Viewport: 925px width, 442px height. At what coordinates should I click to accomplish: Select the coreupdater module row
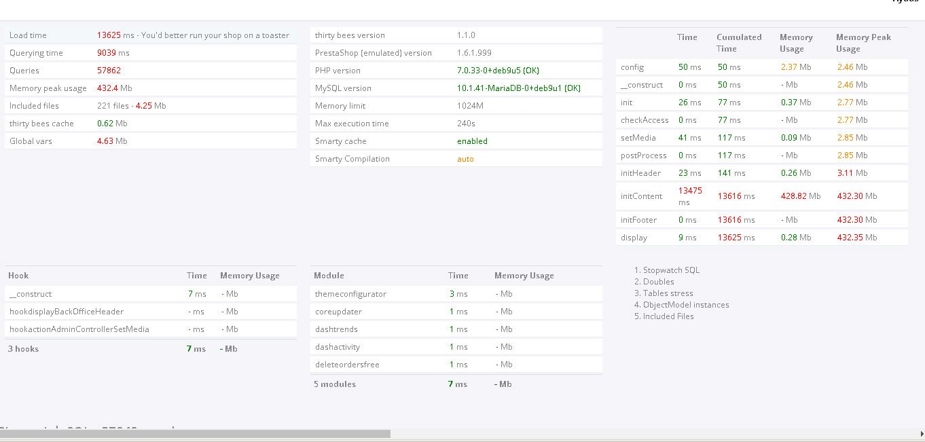[456, 312]
